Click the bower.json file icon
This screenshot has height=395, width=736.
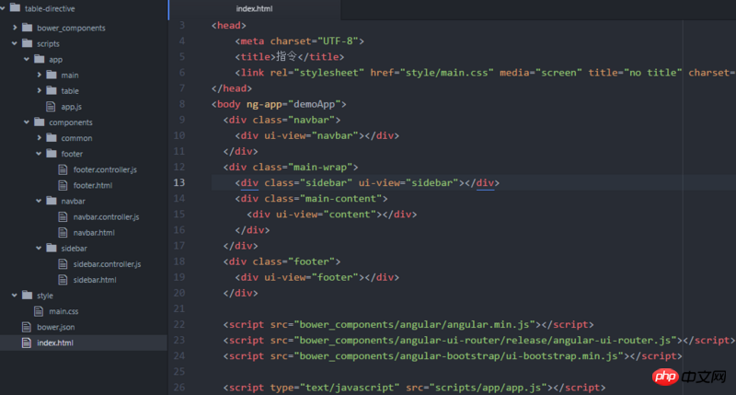point(27,327)
